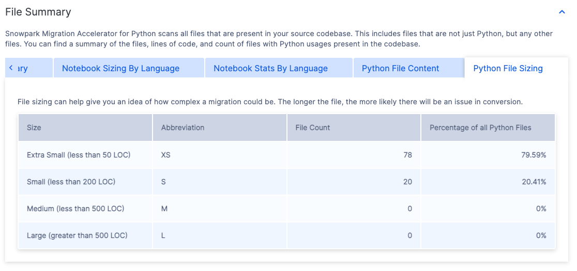The image size is (577, 271).
Task: Select the Medium (less than 500 LOC) row
Action: [75, 209]
